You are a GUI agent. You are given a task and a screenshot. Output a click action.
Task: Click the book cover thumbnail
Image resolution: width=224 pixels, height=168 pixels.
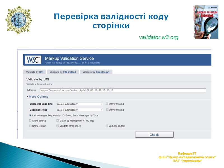point(206,22)
